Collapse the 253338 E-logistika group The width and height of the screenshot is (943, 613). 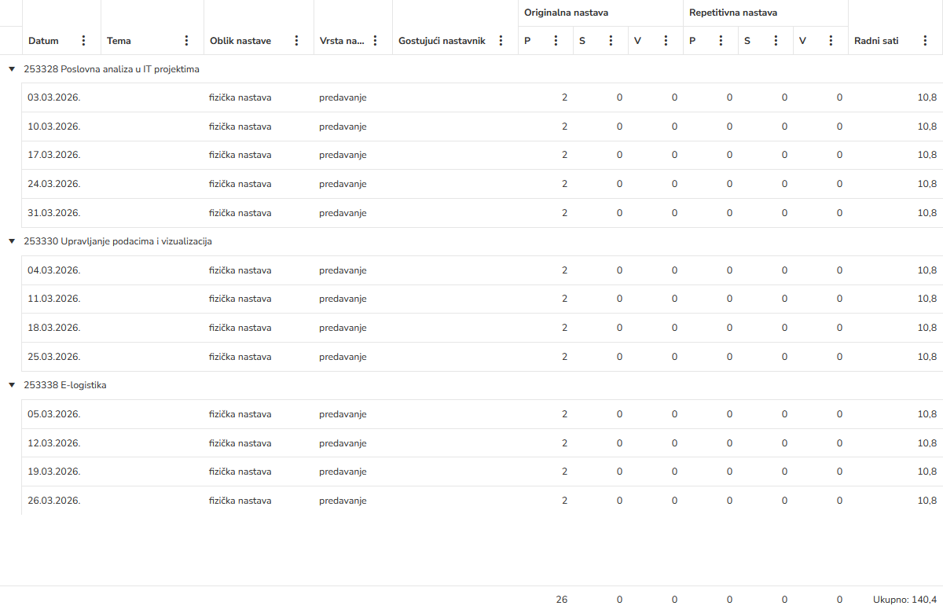pyautogui.click(x=12, y=385)
